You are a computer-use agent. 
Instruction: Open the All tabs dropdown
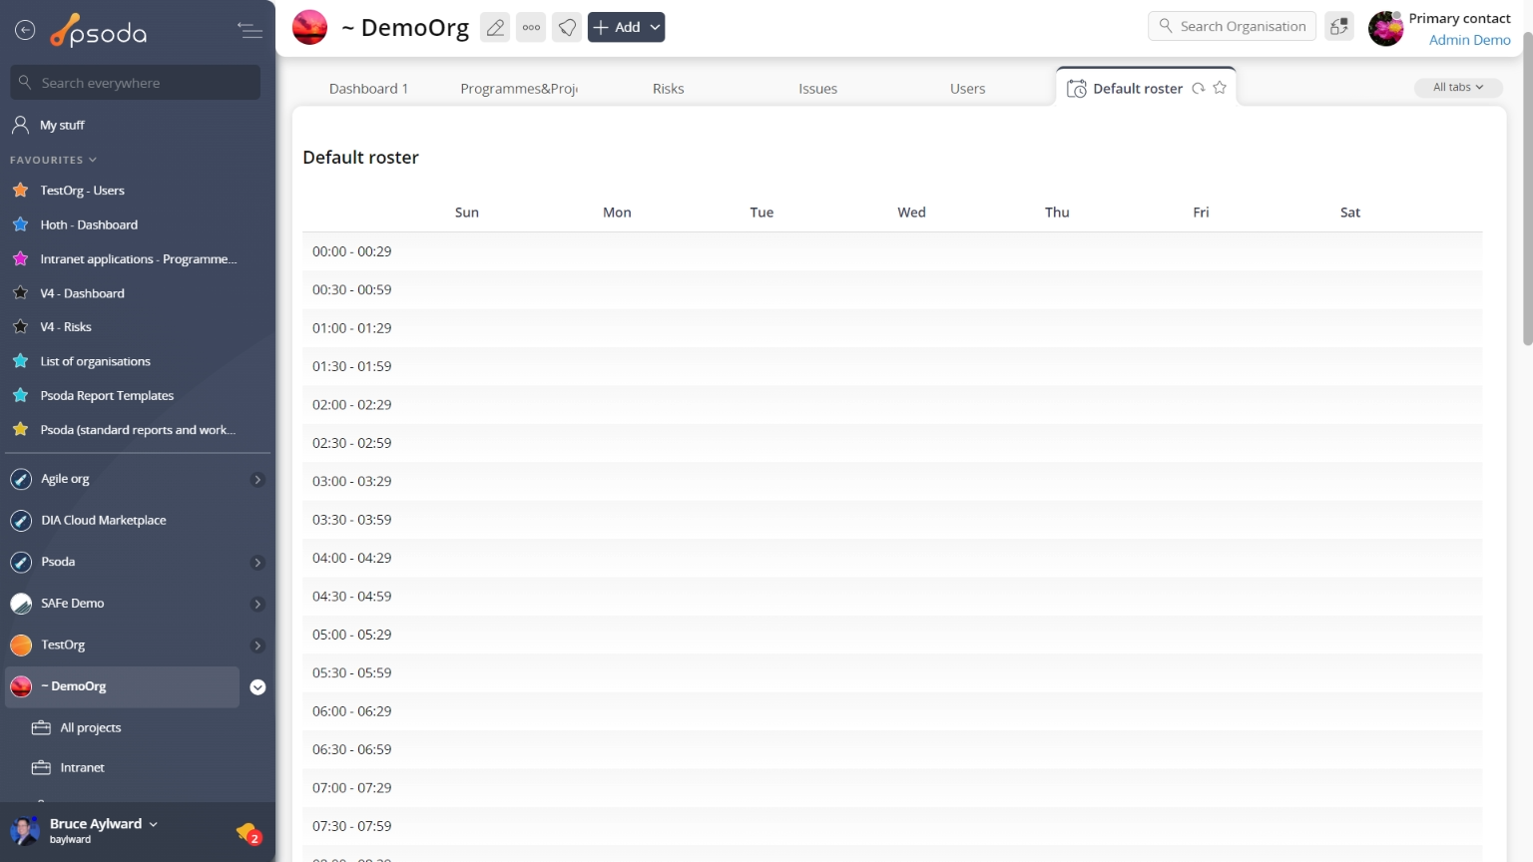coord(1458,88)
